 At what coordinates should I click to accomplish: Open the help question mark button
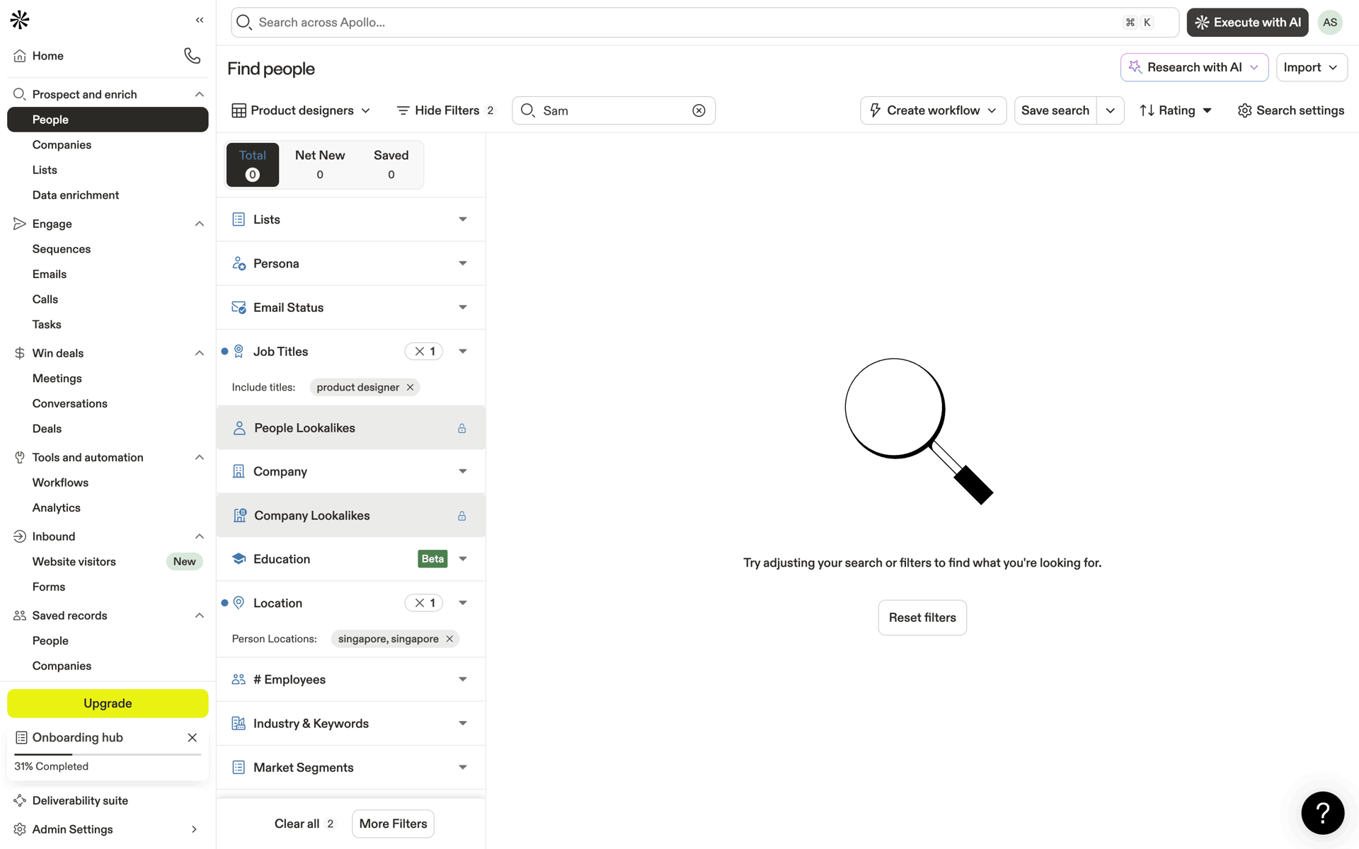click(1322, 813)
